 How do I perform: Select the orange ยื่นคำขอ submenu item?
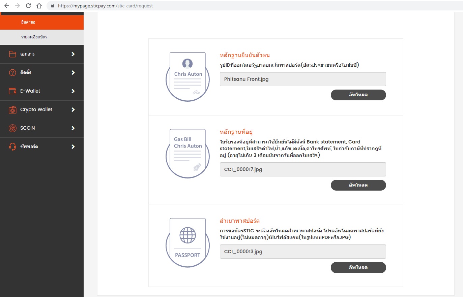[42, 22]
